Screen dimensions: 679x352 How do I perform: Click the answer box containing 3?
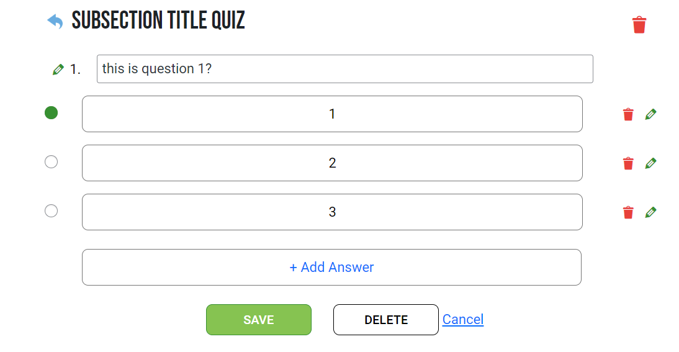click(x=332, y=212)
